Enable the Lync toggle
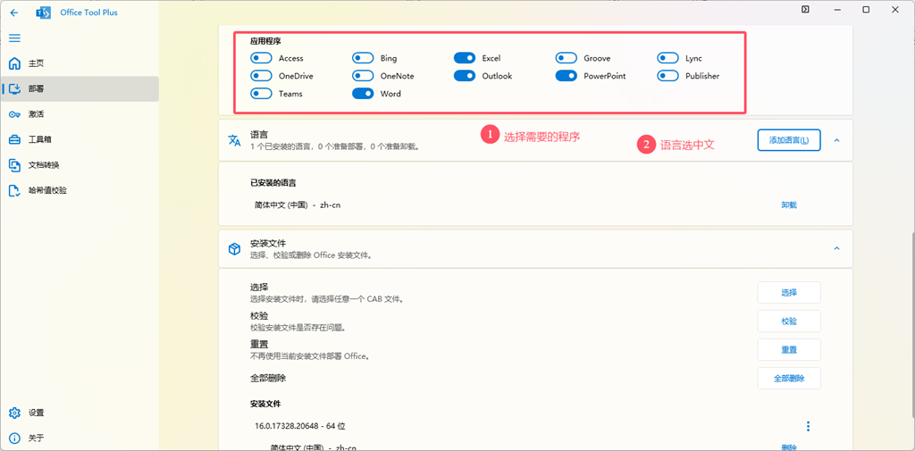The height and width of the screenshot is (451, 915). click(x=667, y=58)
